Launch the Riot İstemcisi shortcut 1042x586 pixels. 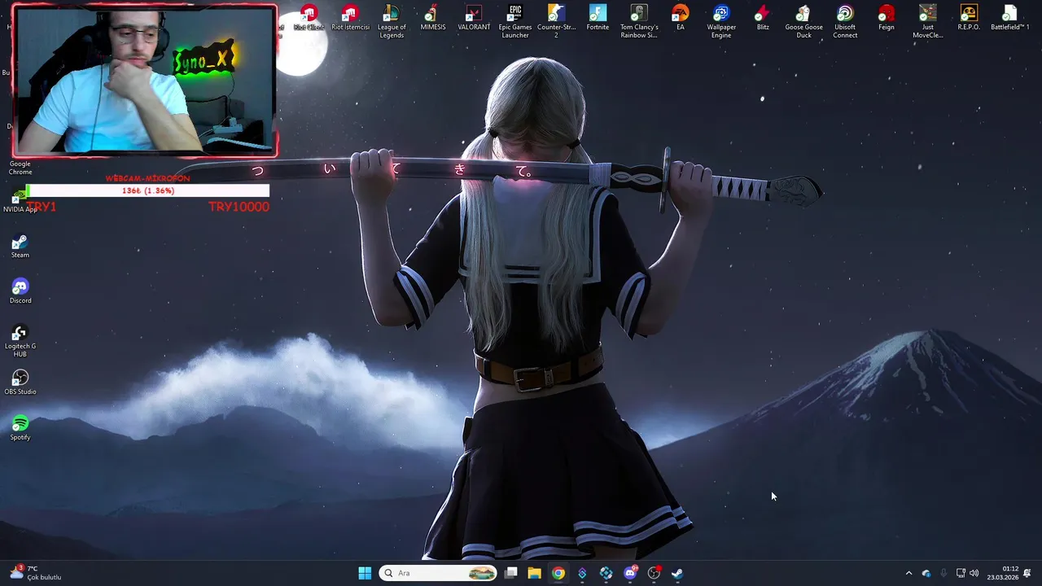350,17
